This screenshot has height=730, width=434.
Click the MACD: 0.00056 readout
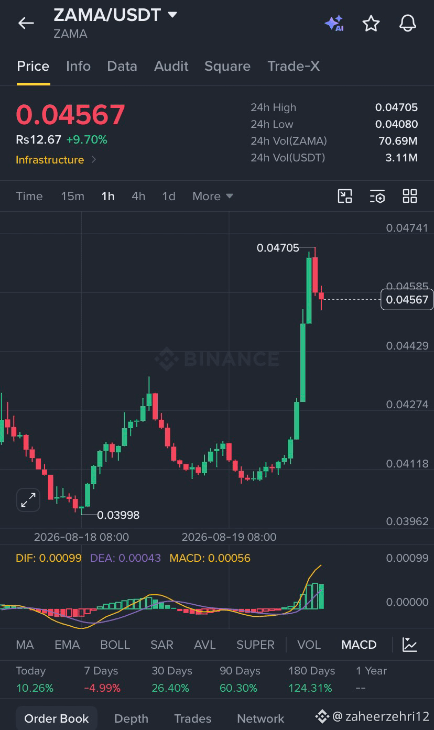pyautogui.click(x=210, y=558)
